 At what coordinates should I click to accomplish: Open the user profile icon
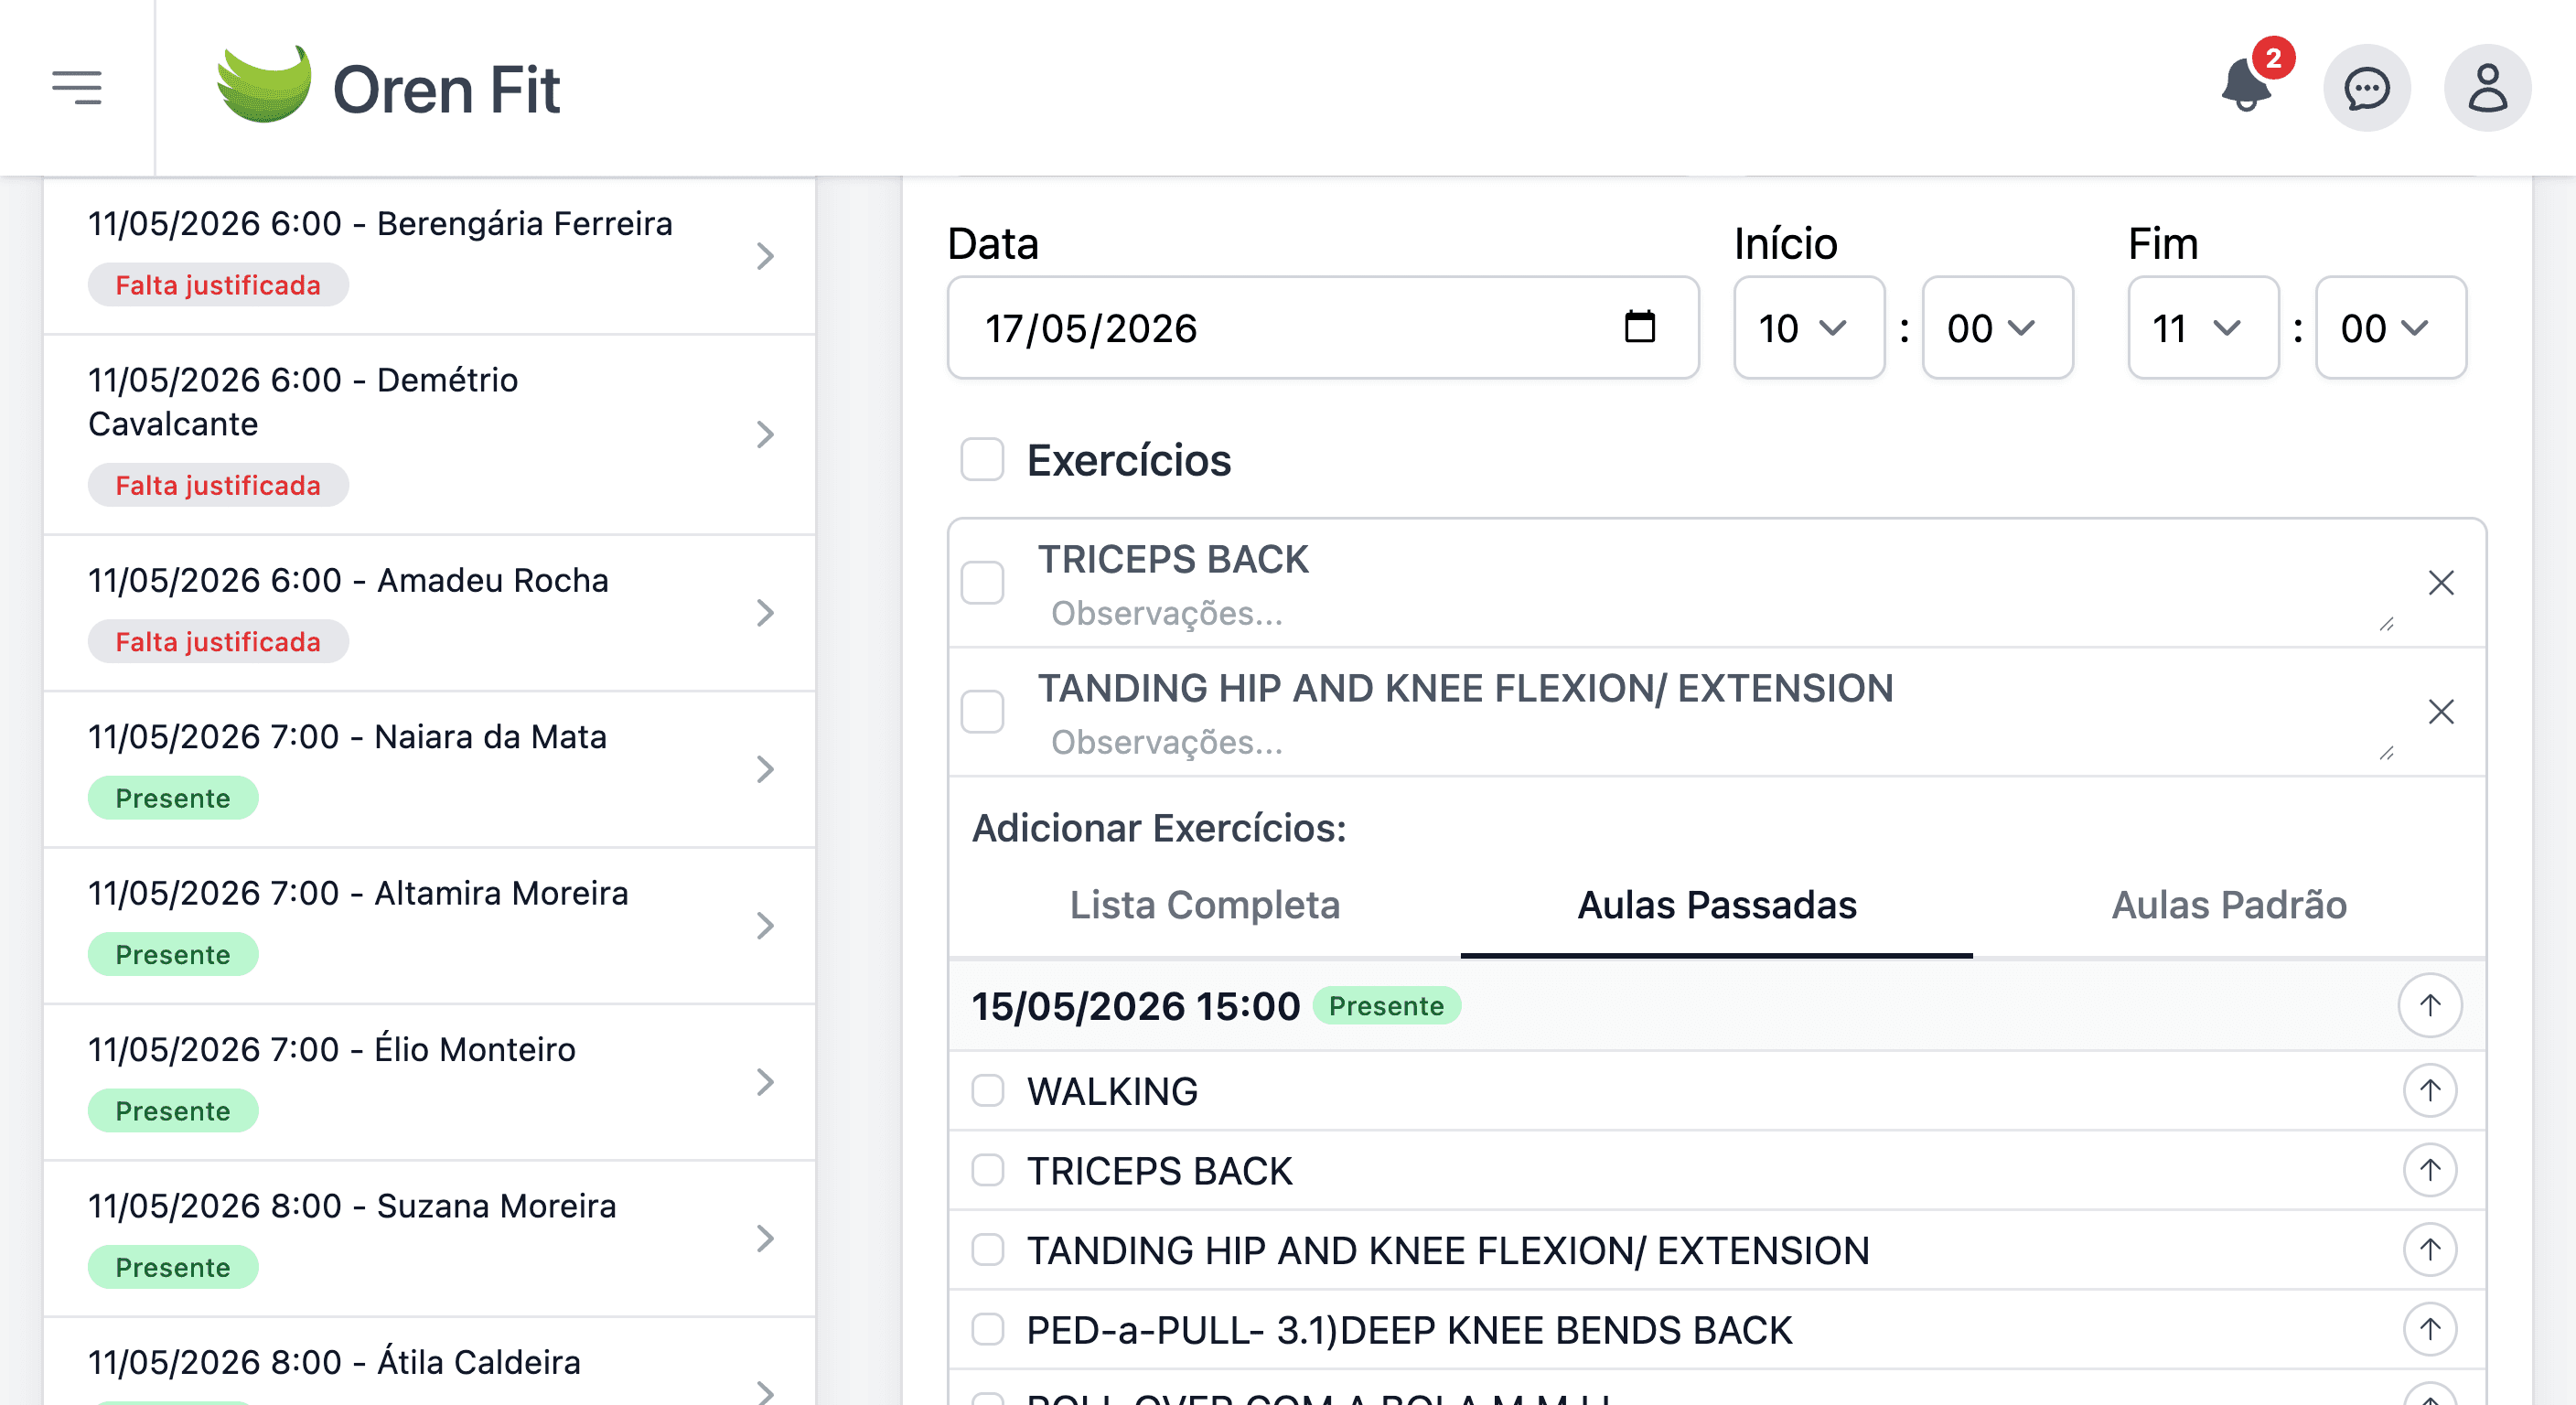2487,88
